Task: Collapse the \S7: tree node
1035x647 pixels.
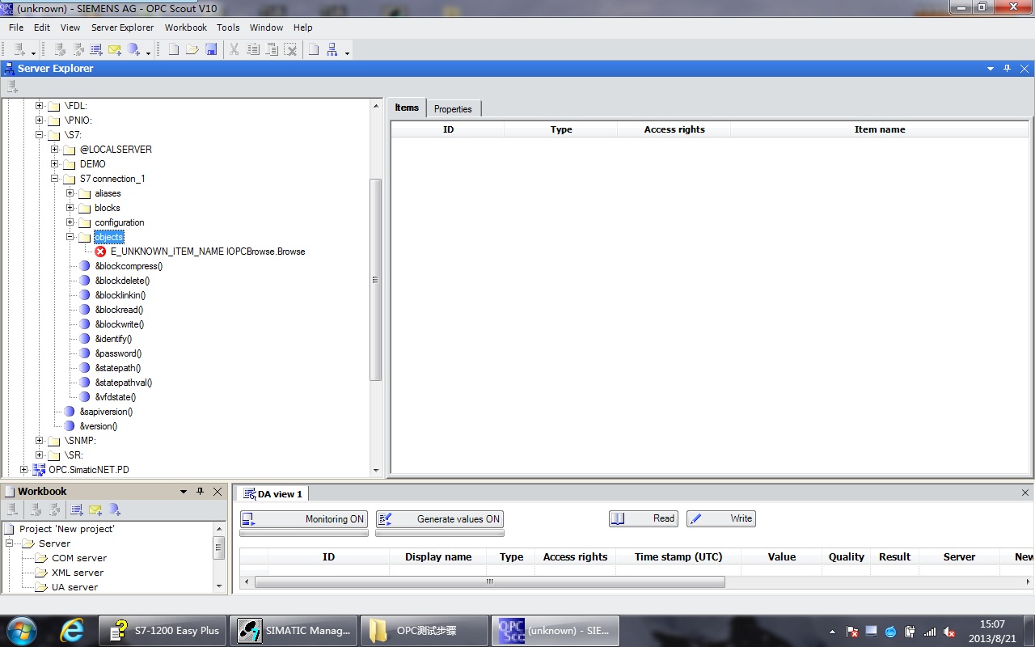Action: coord(39,135)
